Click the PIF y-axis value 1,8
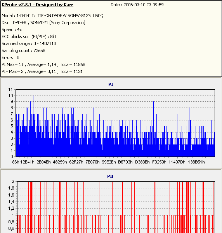The image size is (222, 233). click(x=11, y=188)
